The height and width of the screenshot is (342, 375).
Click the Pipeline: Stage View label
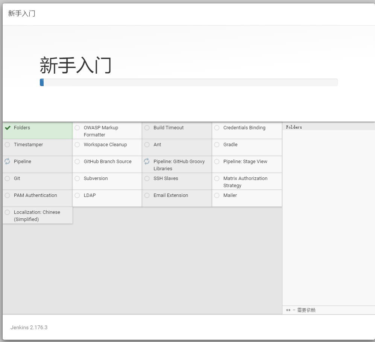click(245, 162)
